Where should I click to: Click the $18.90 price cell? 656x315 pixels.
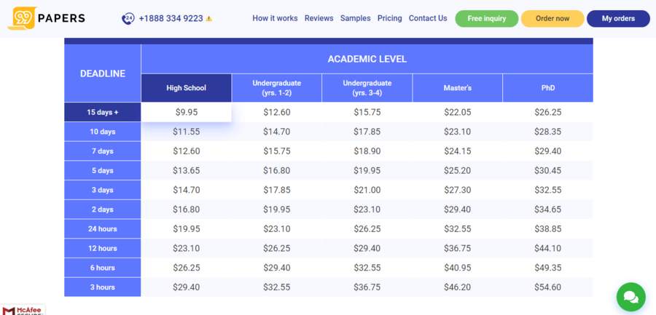point(367,151)
